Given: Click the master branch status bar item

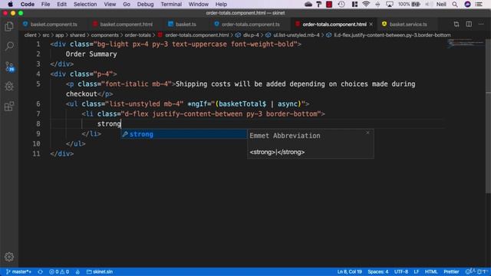Looking at the screenshot, I should pyautogui.click(x=18, y=271).
